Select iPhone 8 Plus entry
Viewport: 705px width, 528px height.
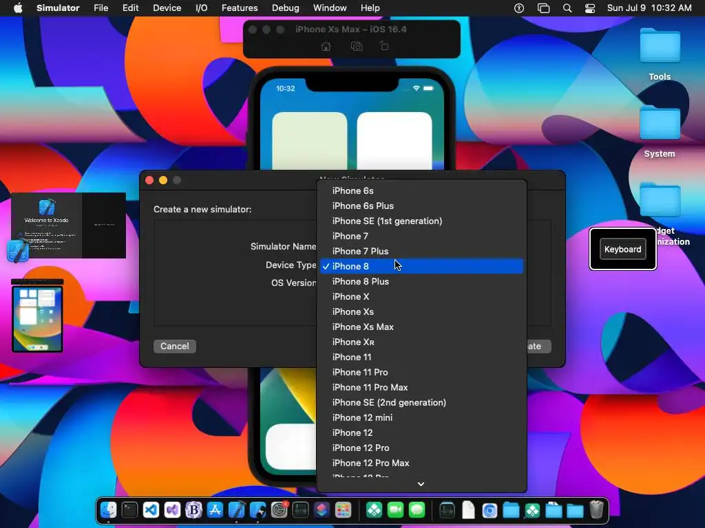[421, 281]
